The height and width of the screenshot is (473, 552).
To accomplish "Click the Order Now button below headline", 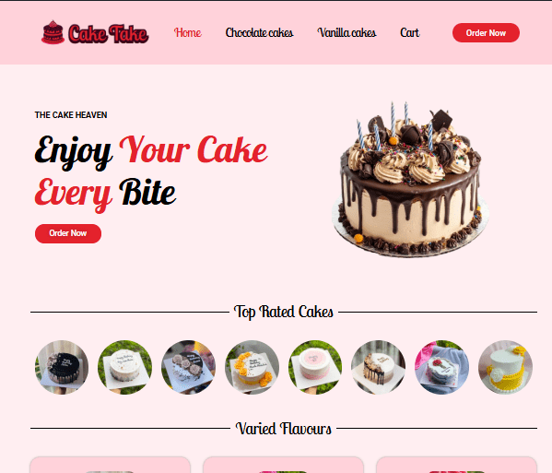I will coord(68,233).
